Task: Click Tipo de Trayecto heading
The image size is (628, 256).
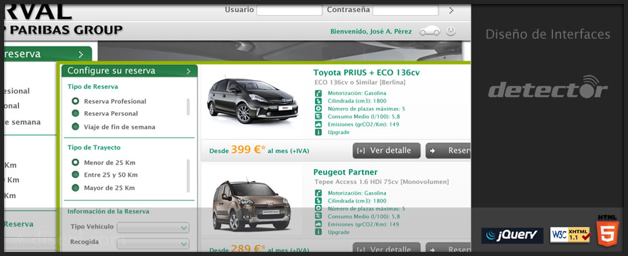Action: (x=94, y=148)
